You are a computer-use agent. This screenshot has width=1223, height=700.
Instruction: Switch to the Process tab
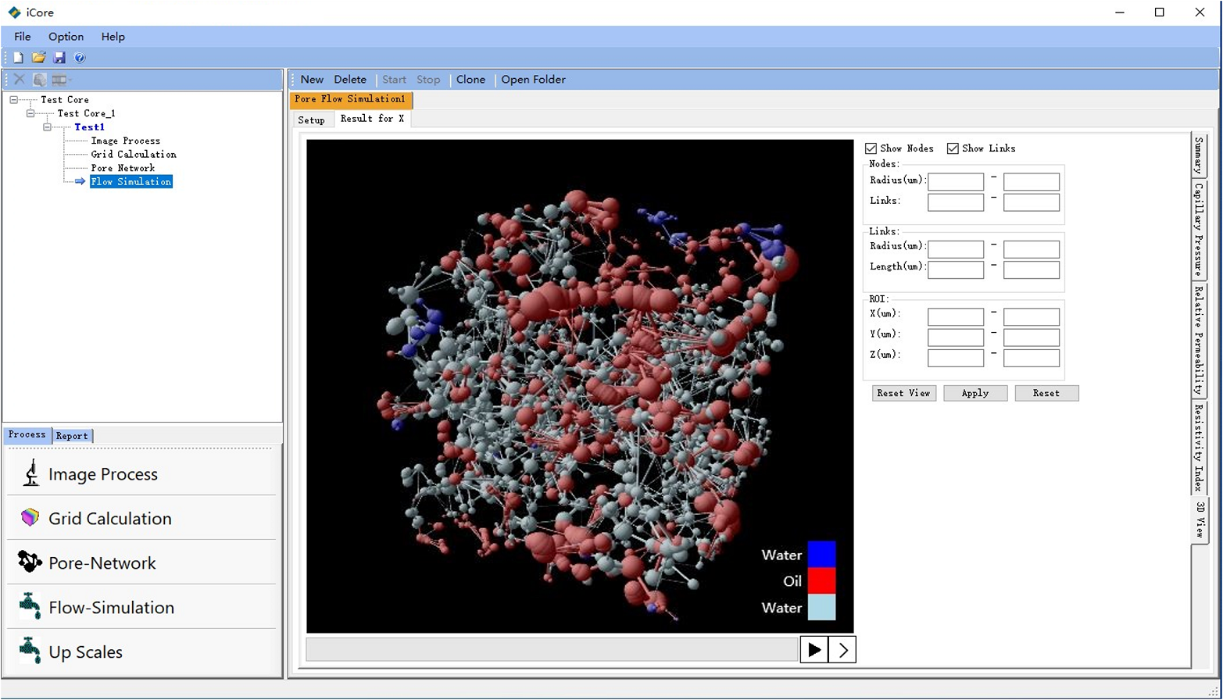pyautogui.click(x=27, y=434)
